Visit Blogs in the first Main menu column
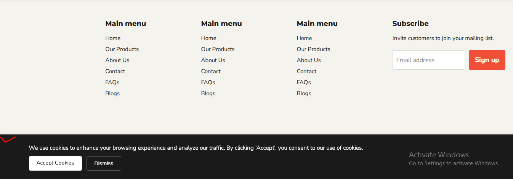The height and width of the screenshot is (179, 513). [x=112, y=93]
